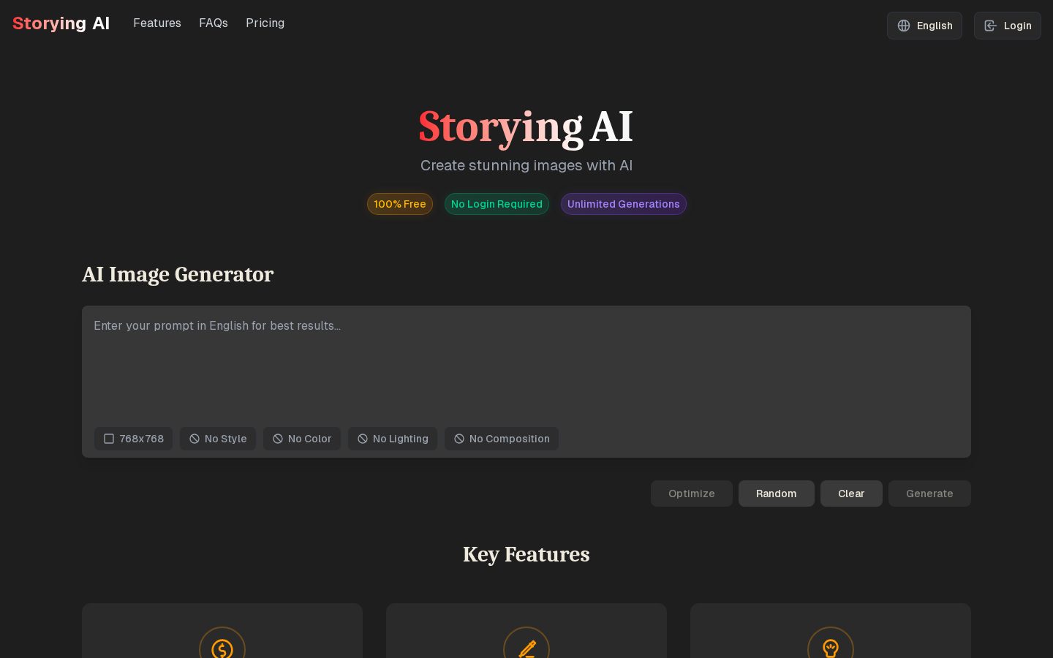1053x658 pixels.
Task: Focus the prompt text input area
Action: pos(526,364)
